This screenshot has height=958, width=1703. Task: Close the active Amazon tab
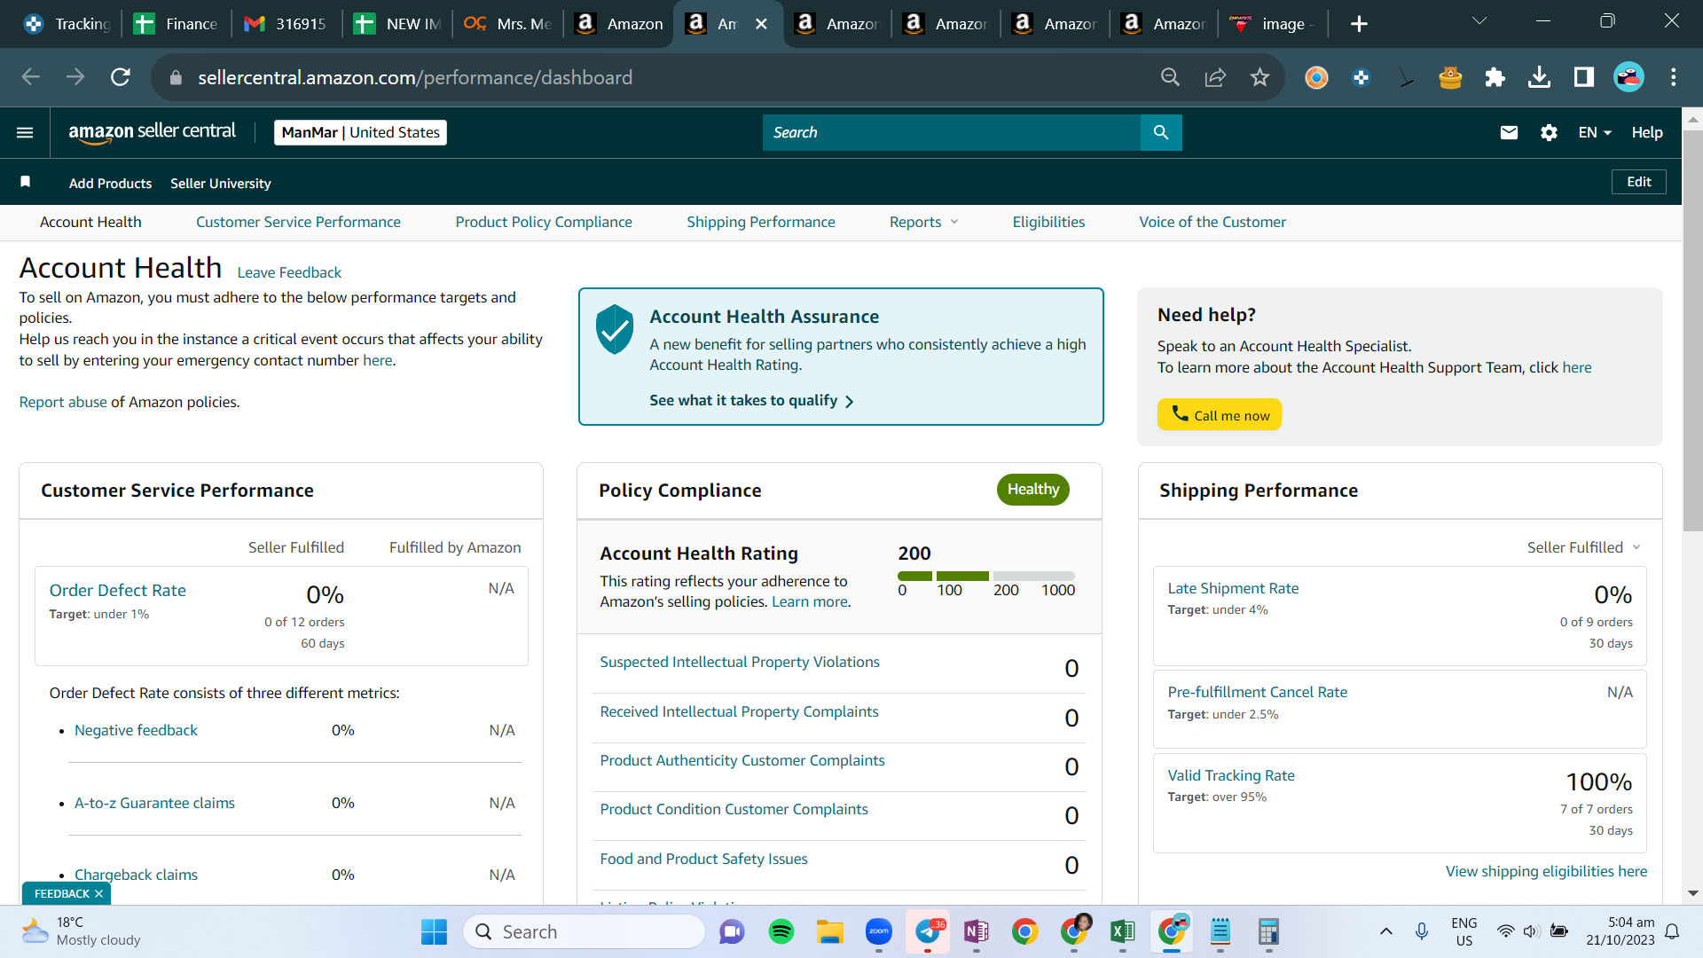point(761,24)
